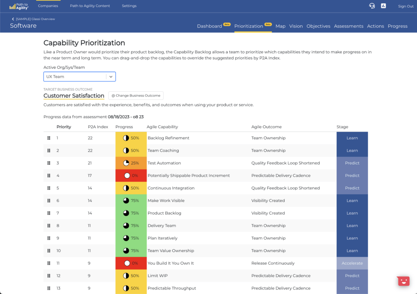This screenshot has height=294, width=417.
Task: Click the Learn stage for Product Backlog
Action: coord(352,213)
